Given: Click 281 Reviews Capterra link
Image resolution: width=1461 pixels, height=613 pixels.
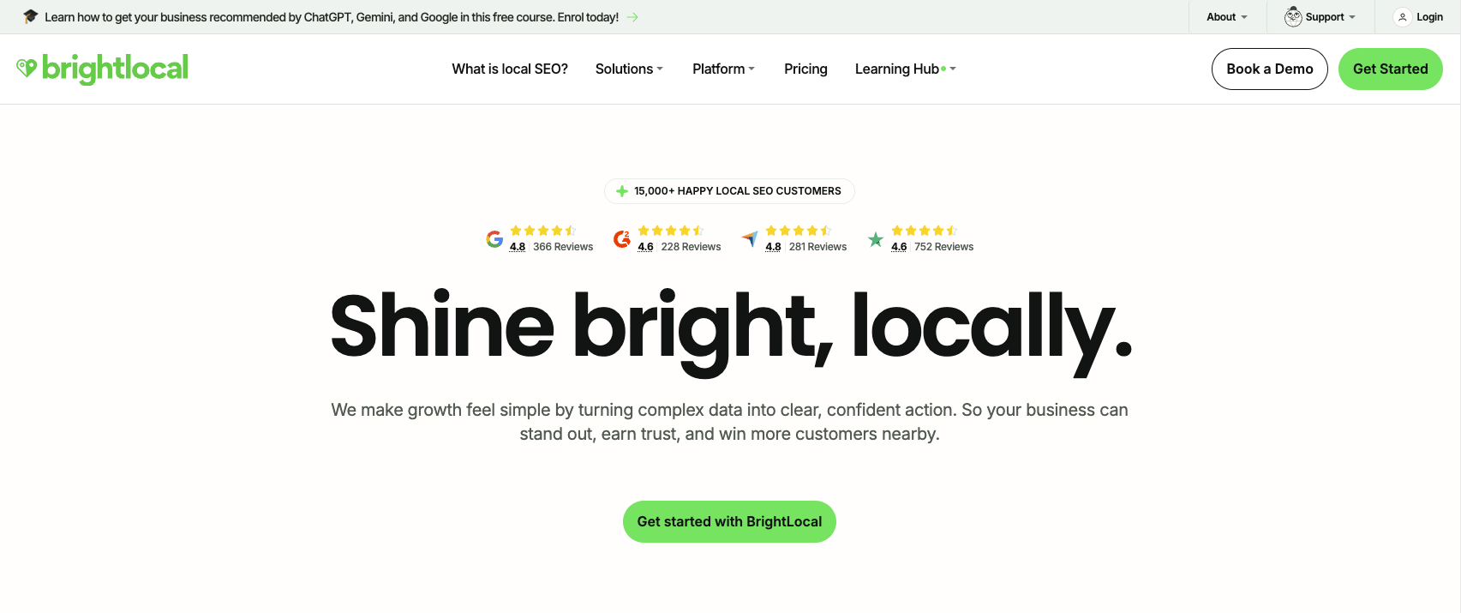Looking at the screenshot, I should click(x=817, y=247).
